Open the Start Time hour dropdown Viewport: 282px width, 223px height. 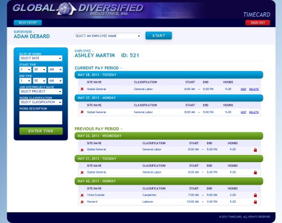[25, 69]
